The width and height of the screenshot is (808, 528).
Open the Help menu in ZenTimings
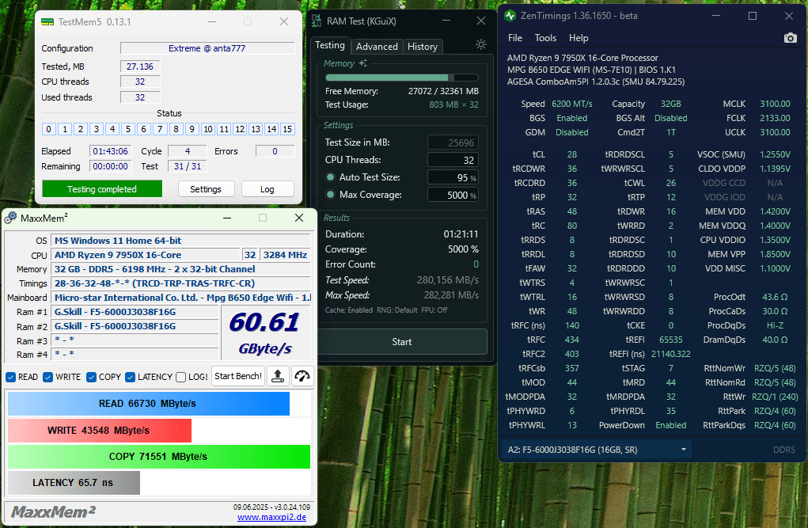click(x=578, y=38)
